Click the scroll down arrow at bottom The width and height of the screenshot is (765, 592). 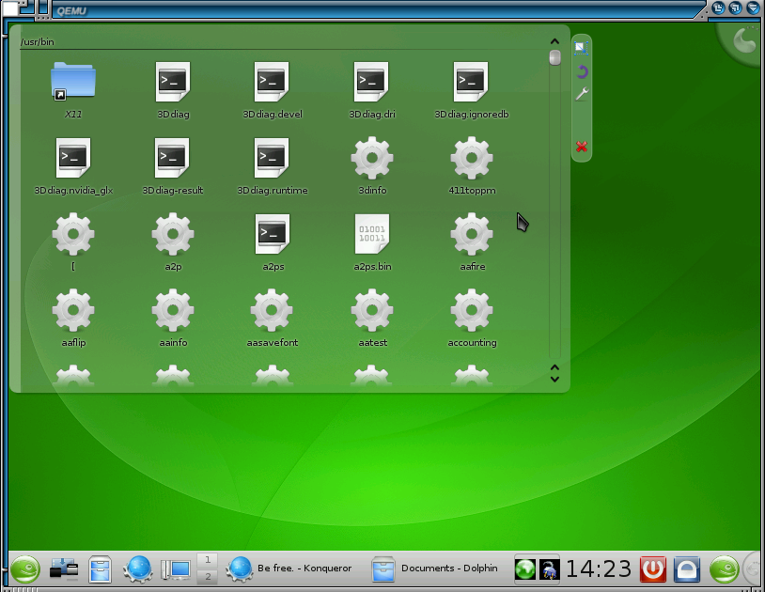coord(554,380)
